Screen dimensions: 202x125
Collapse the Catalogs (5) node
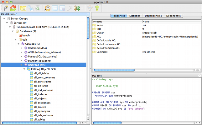point(18,44)
